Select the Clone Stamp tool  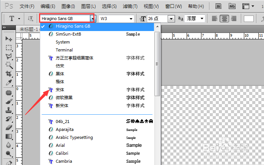[x=9, y=110]
